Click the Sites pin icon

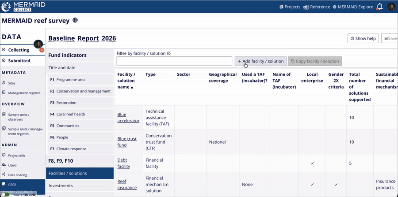point(4,83)
